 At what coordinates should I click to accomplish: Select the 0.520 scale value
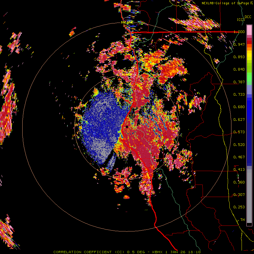click(x=239, y=144)
